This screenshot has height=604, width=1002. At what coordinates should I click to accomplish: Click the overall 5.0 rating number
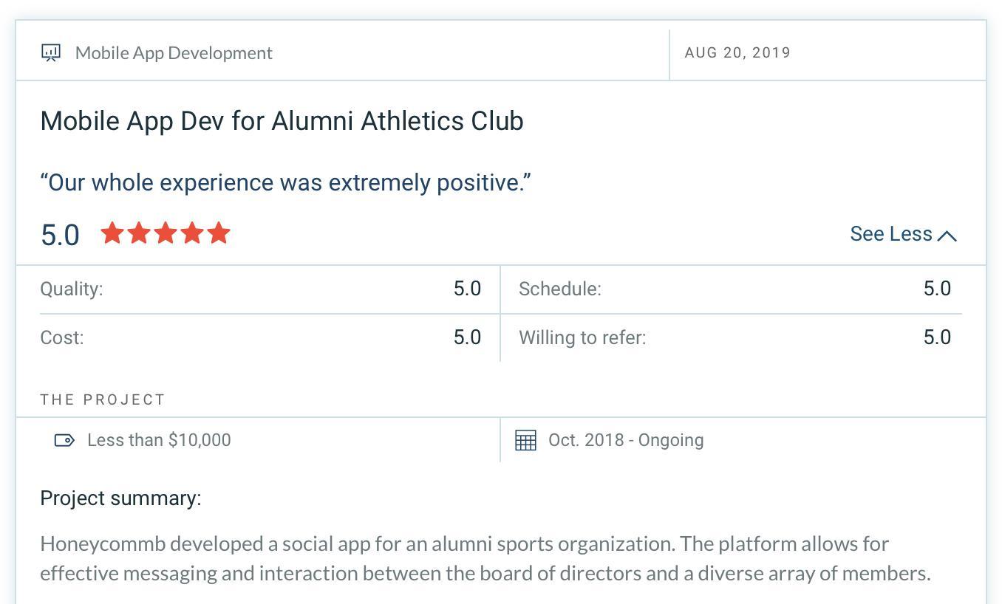click(60, 235)
